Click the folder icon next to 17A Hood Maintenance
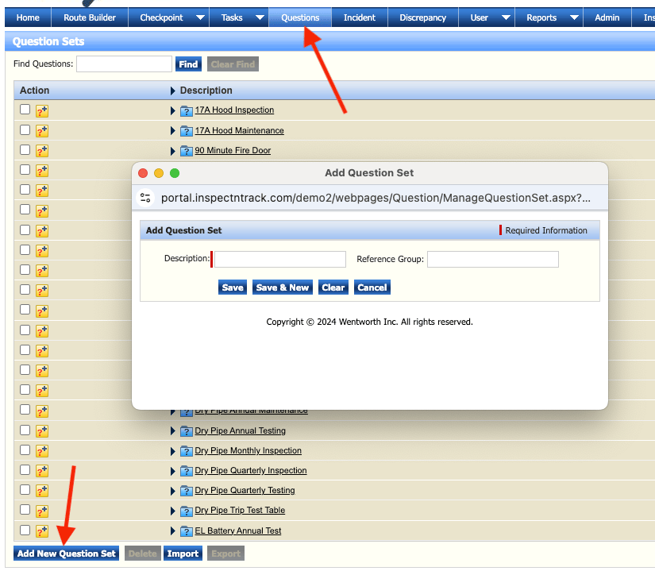 tap(187, 131)
